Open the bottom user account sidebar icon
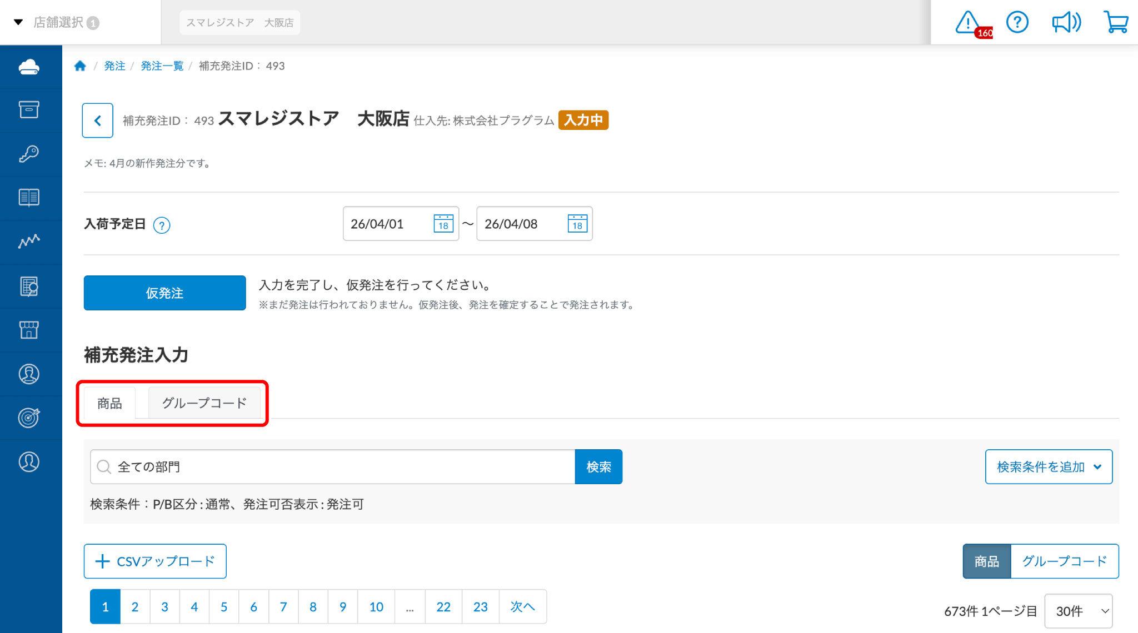Viewport: 1138px width, 633px height. (x=29, y=461)
